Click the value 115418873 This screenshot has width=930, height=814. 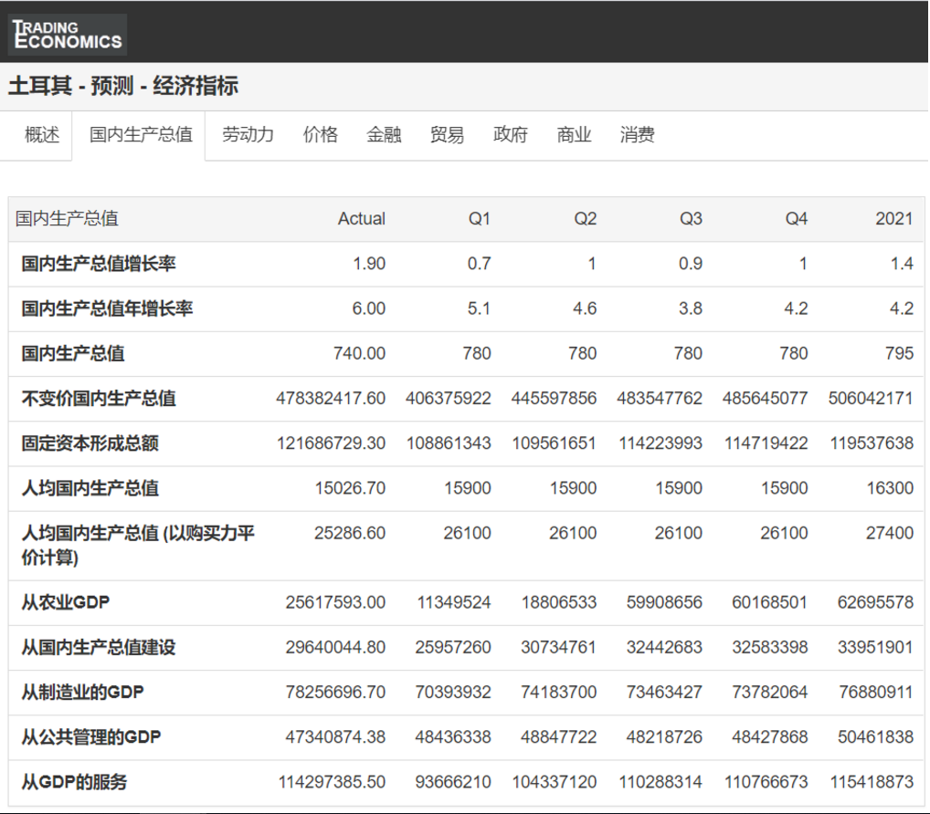(872, 783)
